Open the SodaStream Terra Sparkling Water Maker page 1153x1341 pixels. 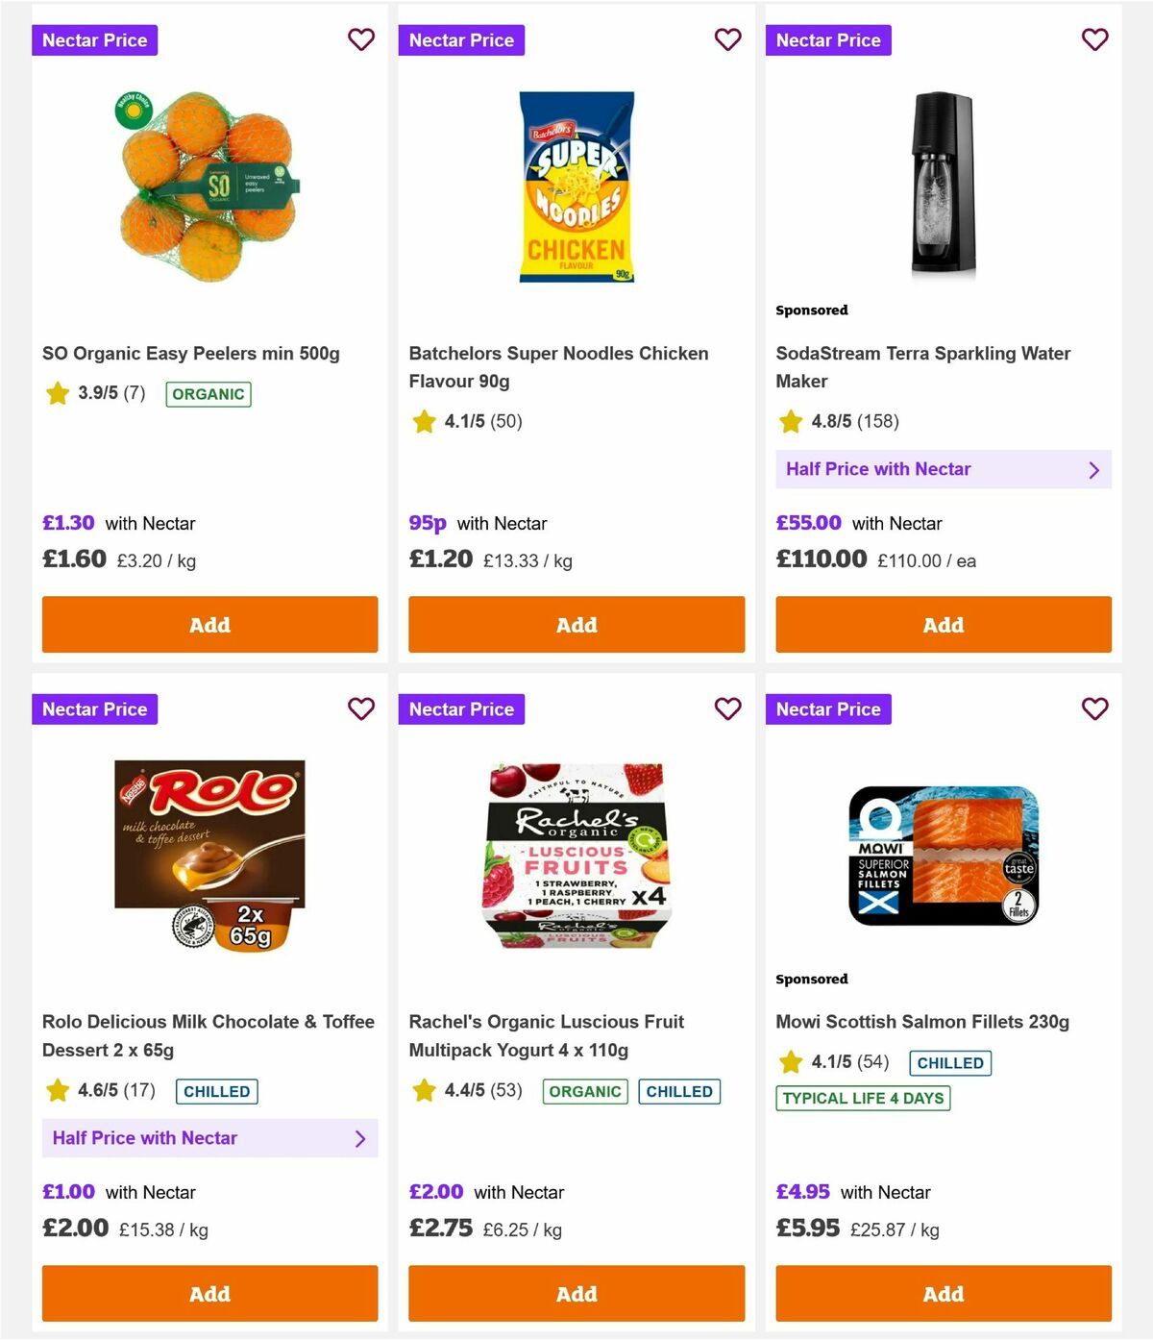click(x=922, y=367)
